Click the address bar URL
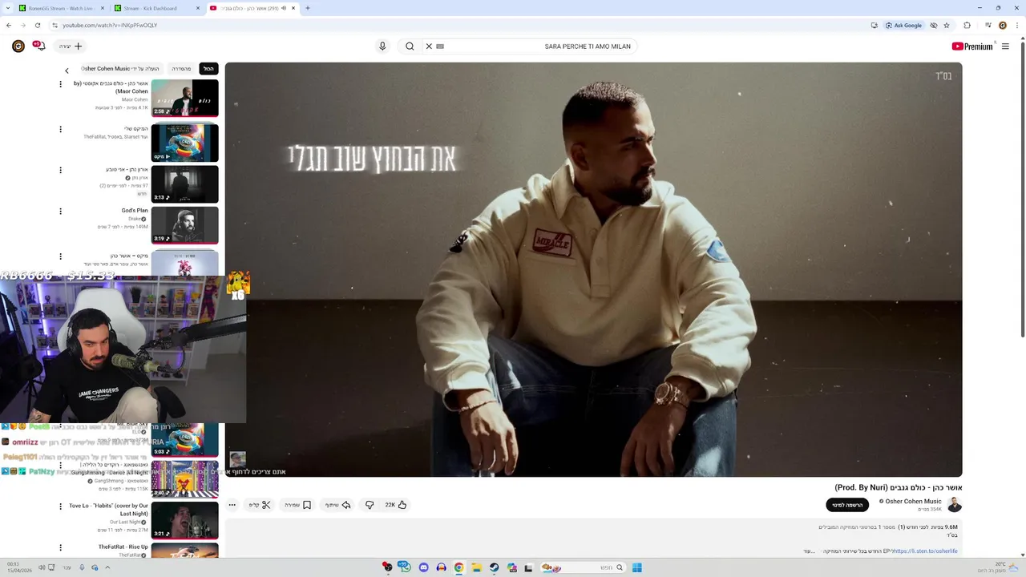Viewport: 1026px width, 577px height. point(110,25)
